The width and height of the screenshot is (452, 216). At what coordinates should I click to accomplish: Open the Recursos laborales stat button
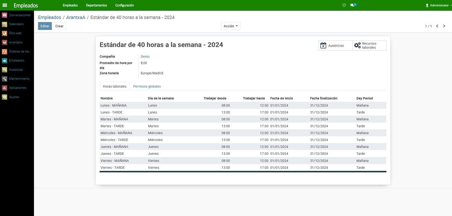coord(369,46)
